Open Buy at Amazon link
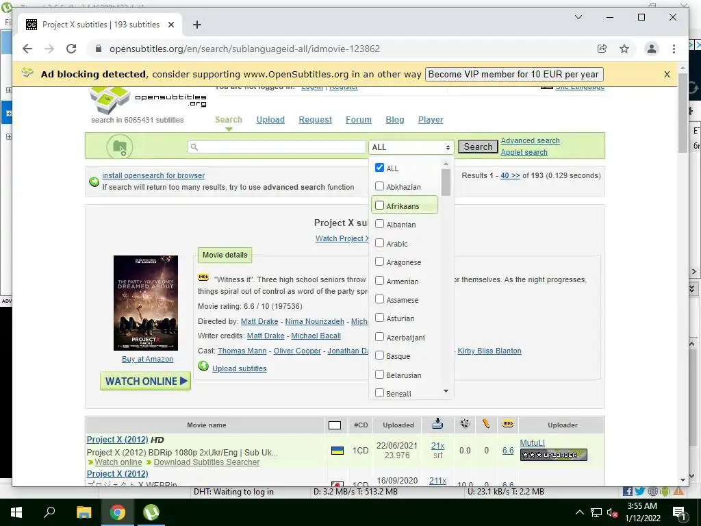This screenshot has height=526, width=701. click(148, 359)
